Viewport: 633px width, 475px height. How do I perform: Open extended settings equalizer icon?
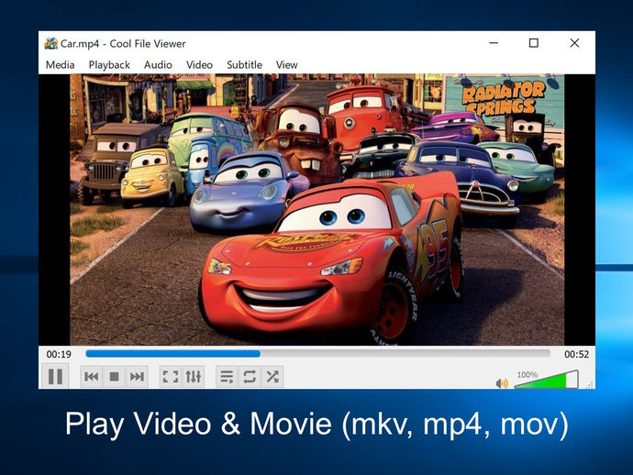[x=194, y=377]
